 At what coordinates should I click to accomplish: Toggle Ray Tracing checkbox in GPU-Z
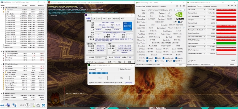[156, 61]
